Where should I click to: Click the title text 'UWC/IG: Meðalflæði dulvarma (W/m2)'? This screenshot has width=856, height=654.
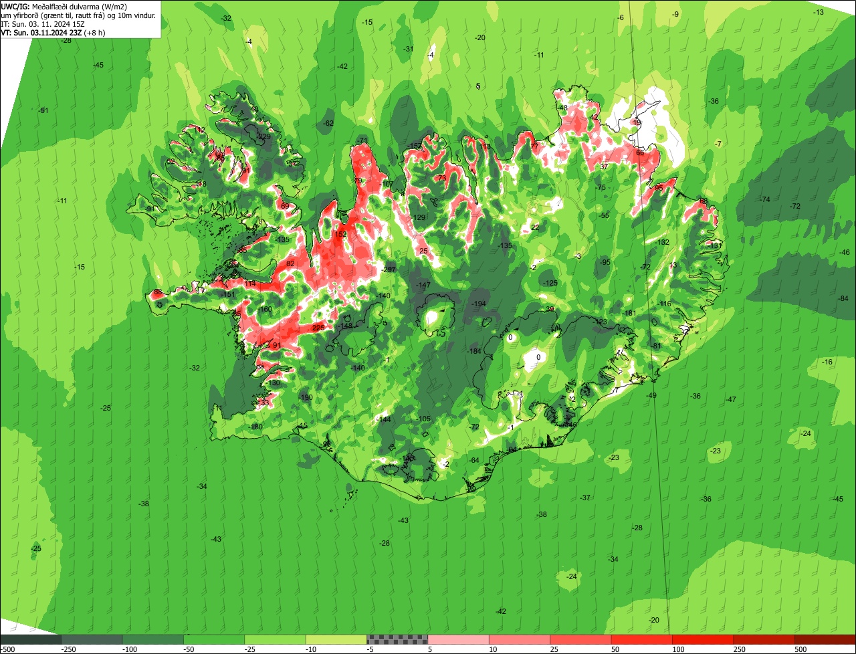(x=64, y=7)
